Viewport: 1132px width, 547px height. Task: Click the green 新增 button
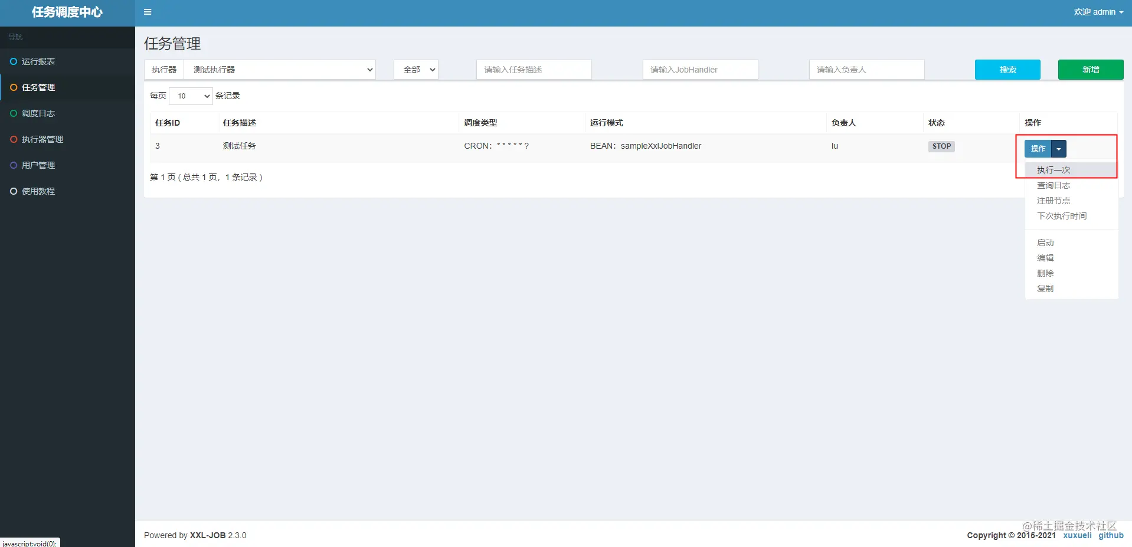(x=1091, y=70)
